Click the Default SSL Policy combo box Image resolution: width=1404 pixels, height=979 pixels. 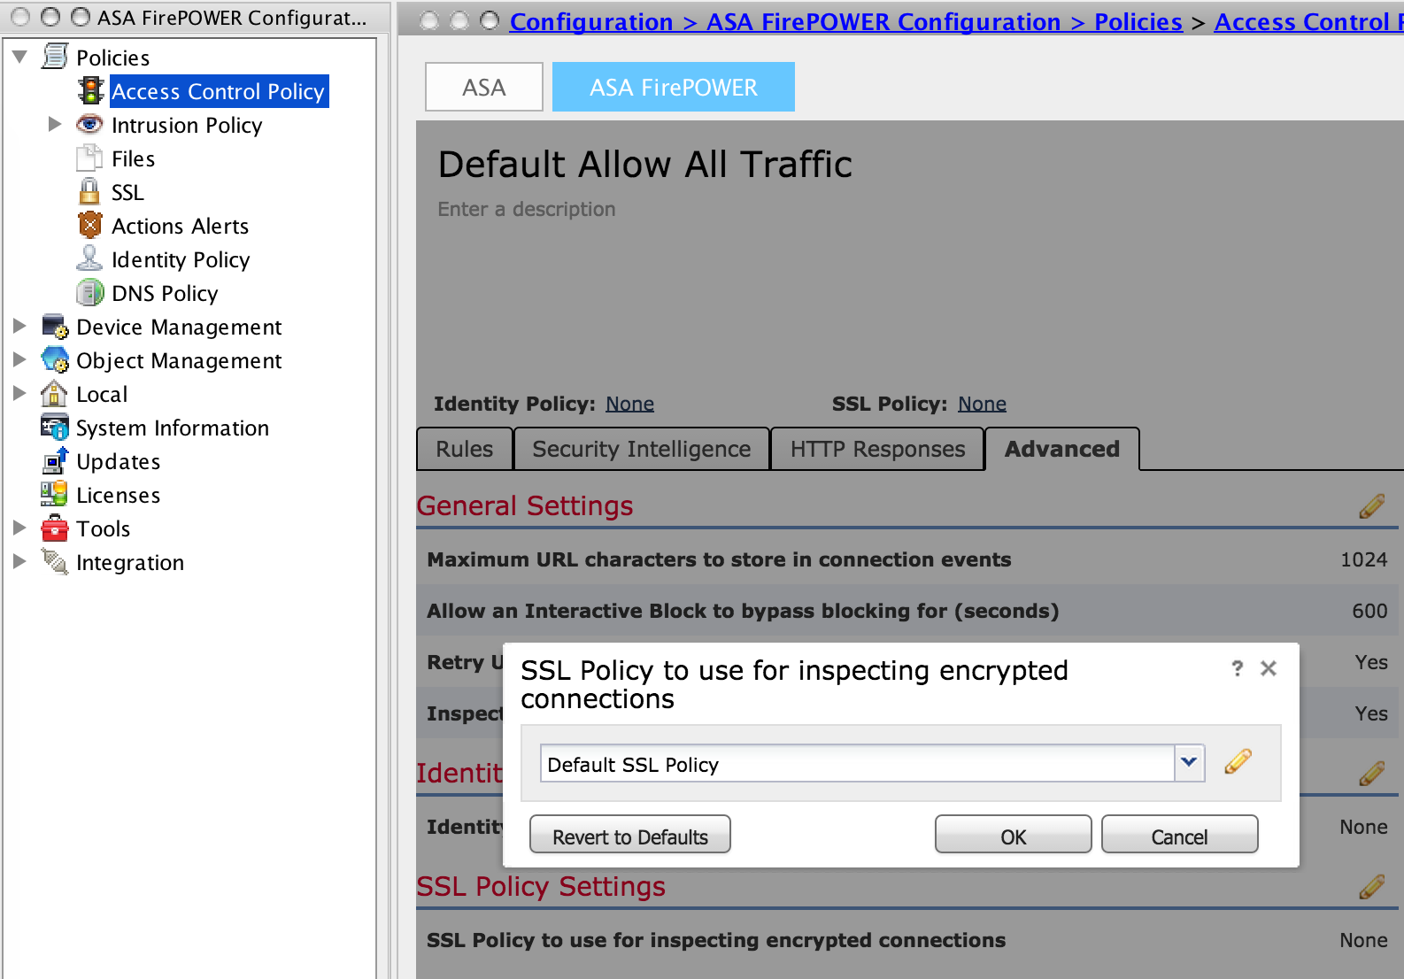(x=872, y=763)
